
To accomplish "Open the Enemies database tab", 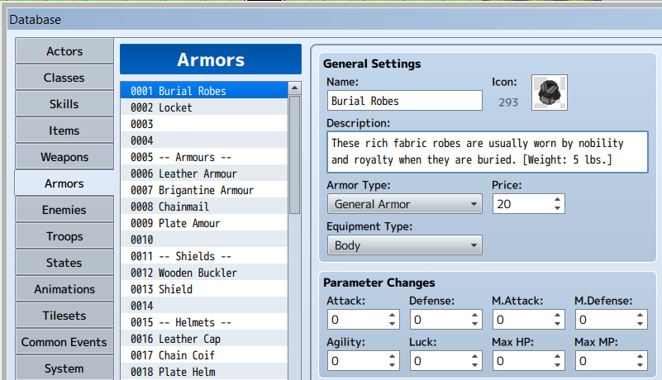I will [64, 210].
